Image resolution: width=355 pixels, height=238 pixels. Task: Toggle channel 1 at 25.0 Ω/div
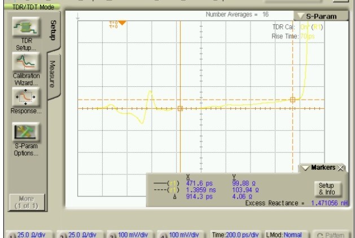click(21, 233)
